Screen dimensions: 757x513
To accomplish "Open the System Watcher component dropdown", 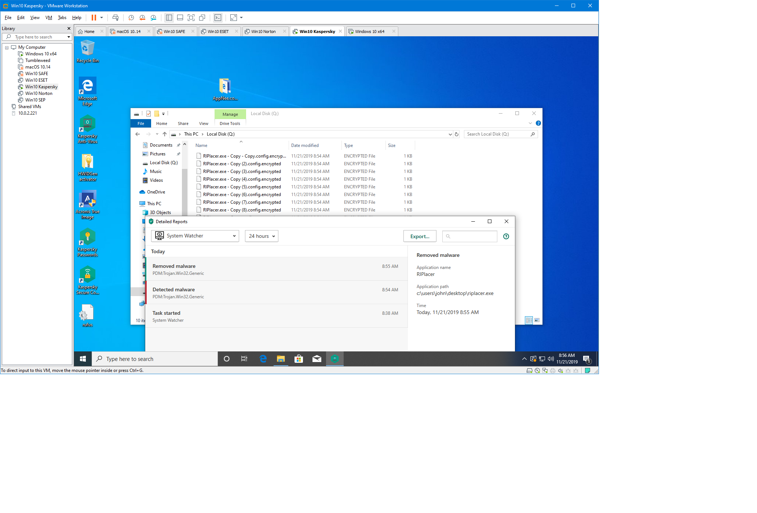I will pyautogui.click(x=195, y=236).
